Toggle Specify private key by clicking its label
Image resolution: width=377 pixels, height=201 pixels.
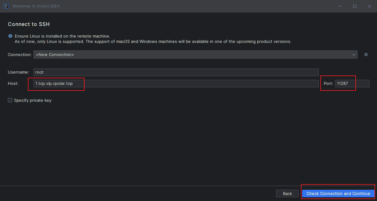click(32, 100)
